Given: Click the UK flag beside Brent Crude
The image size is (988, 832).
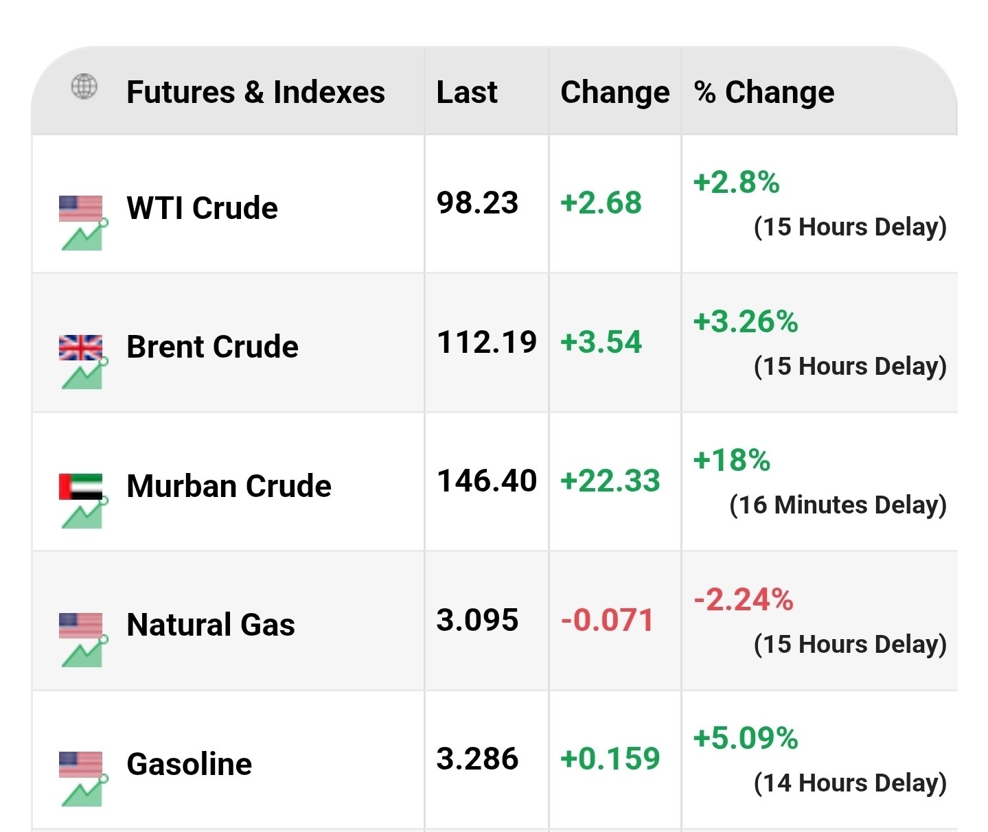Looking at the screenshot, I should pos(80,347).
